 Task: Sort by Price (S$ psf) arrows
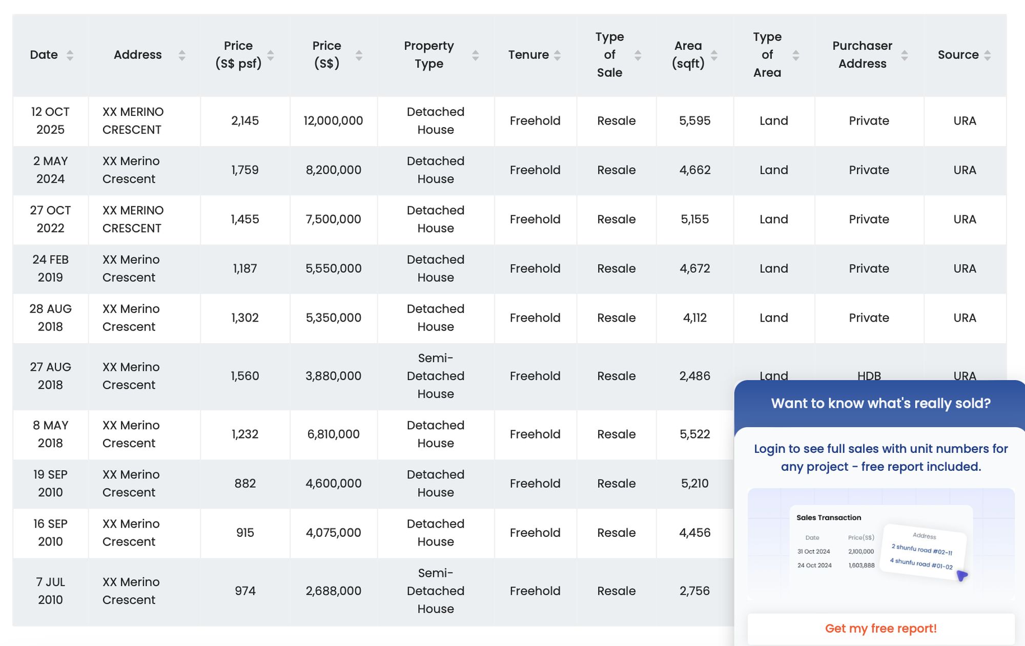click(271, 55)
